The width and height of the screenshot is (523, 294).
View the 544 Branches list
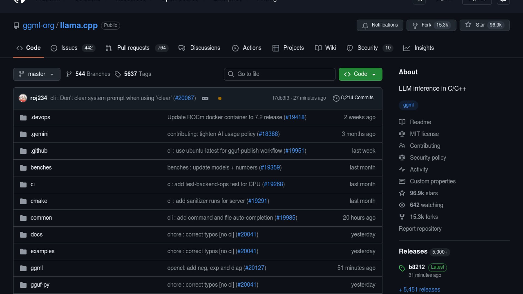click(x=88, y=74)
